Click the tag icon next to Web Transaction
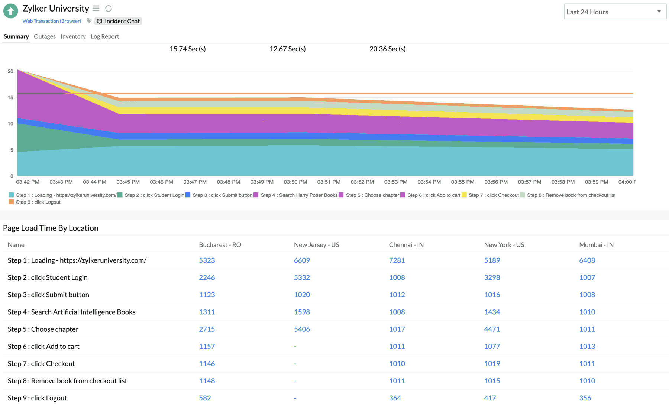Viewport: 669px width, 406px height. (89, 21)
